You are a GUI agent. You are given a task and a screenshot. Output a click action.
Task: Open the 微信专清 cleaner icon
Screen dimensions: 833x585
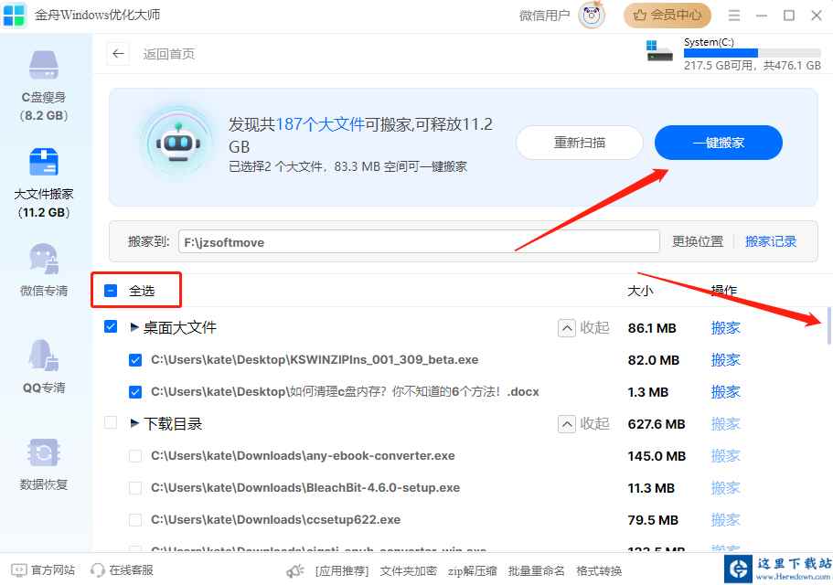point(44,259)
